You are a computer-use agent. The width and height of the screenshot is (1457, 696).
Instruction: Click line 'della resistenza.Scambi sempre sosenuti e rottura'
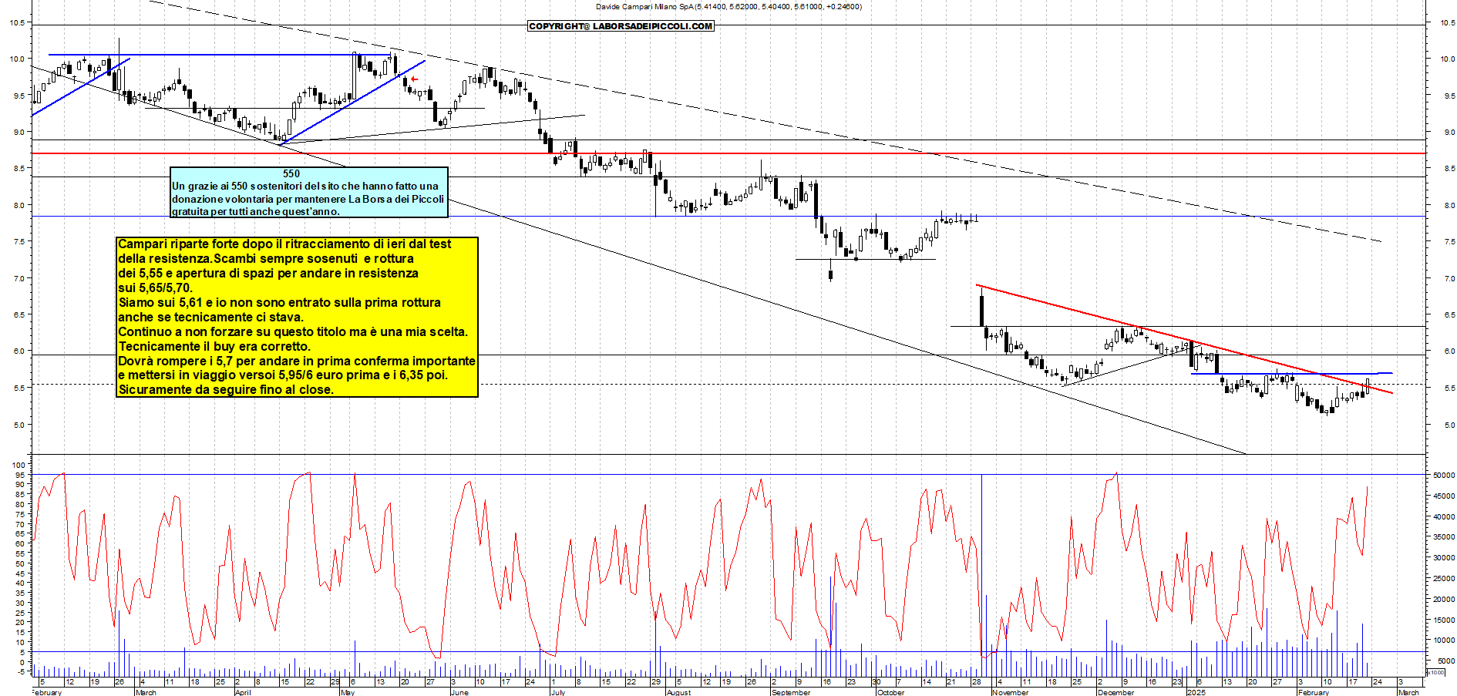pyautogui.click(x=266, y=259)
